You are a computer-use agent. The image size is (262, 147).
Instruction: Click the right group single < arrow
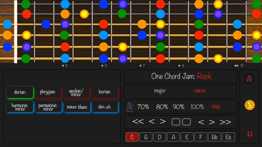[x=201, y=122]
